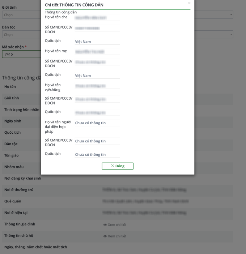Click the eye icon in the Thông tin chủ hộ row

coord(105,236)
